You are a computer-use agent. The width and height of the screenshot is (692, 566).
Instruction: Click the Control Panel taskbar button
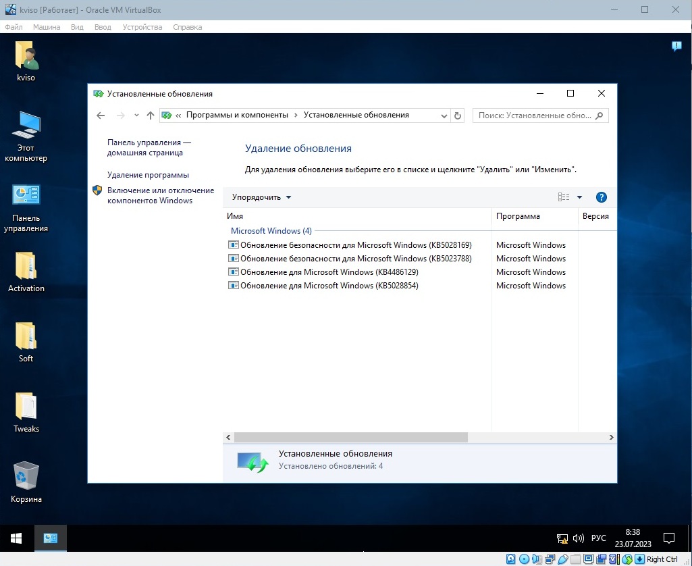pyautogui.click(x=51, y=538)
